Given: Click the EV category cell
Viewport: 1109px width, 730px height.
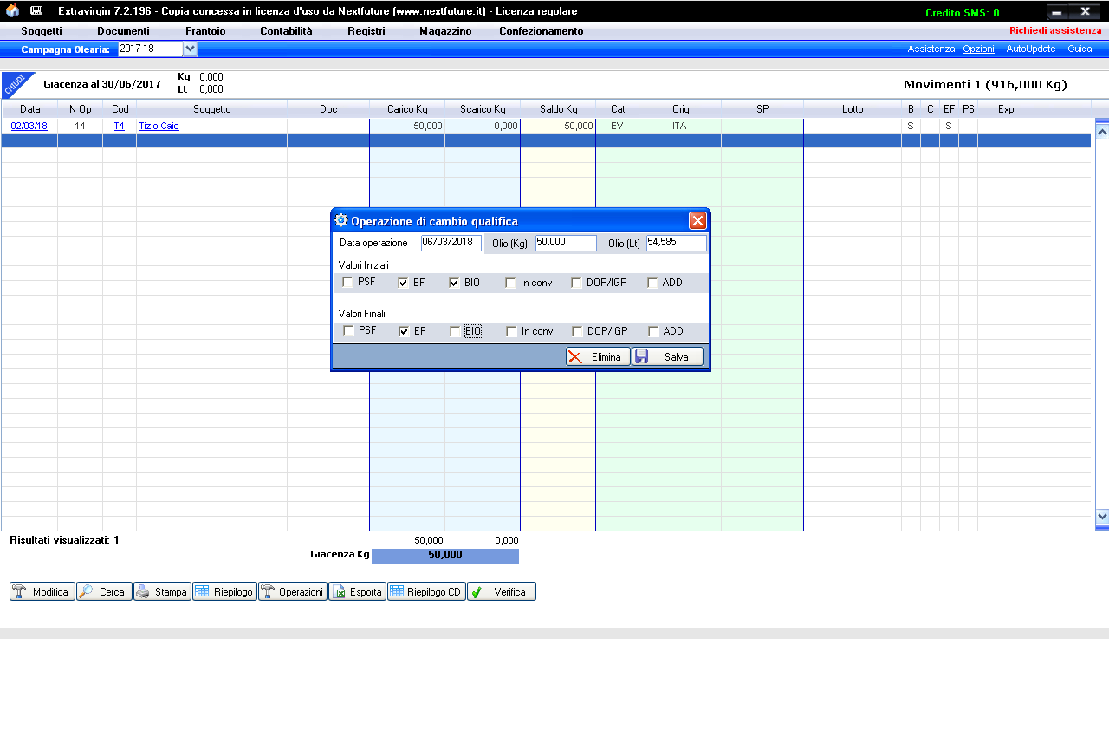Looking at the screenshot, I should 618,126.
